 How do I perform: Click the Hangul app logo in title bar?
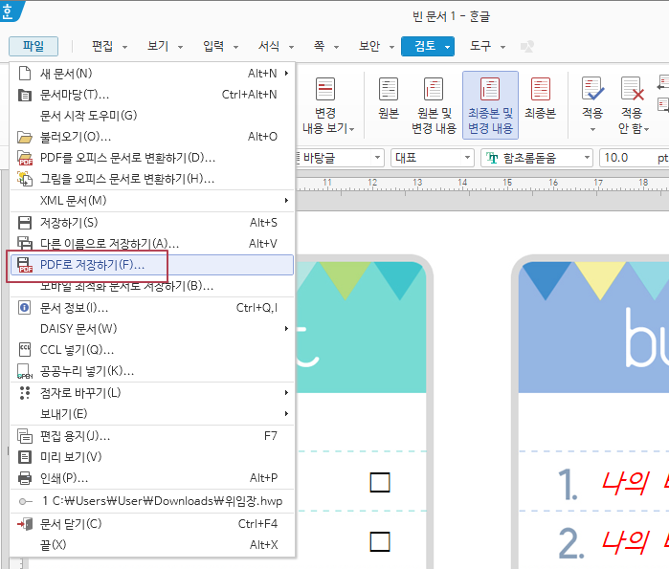tap(10, 11)
